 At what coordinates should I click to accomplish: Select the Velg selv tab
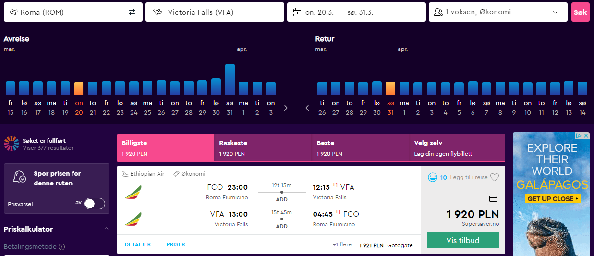point(457,148)
